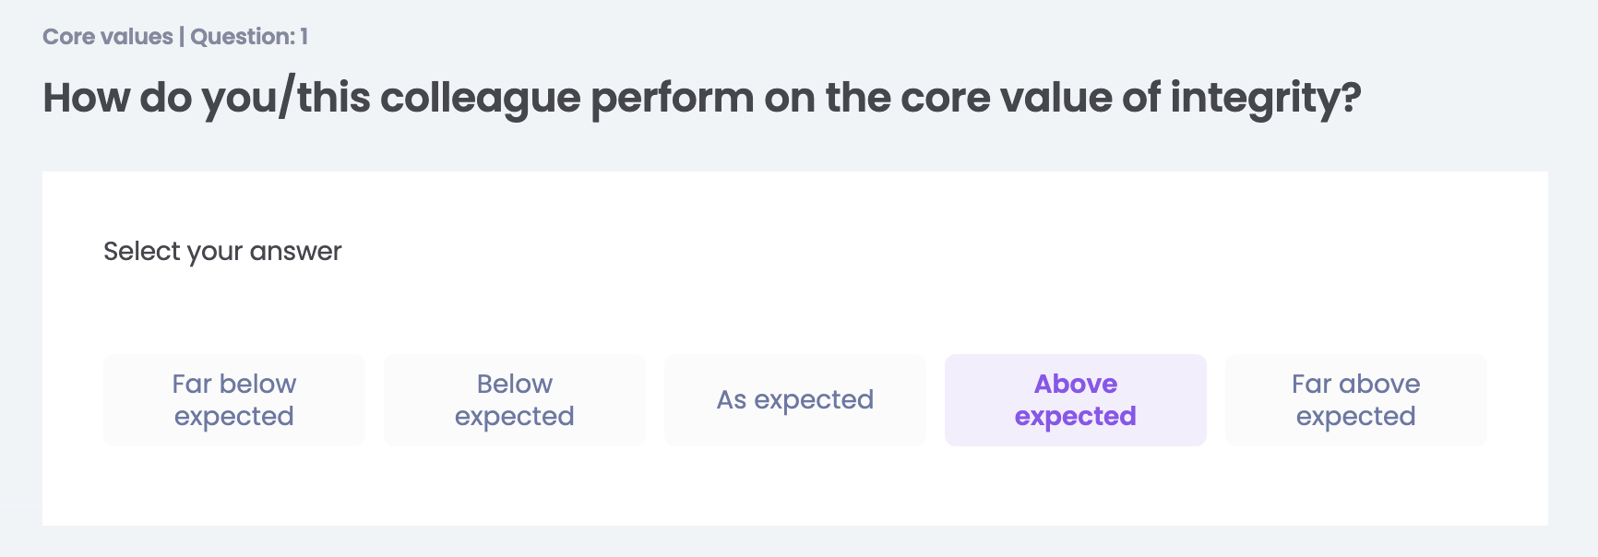Click the word "colleague" in the question
The width and height of the screenshot is (1598, 557).
(480, 99)
